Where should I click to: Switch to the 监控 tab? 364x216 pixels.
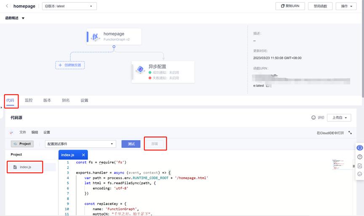pyautogui.click(x=29, y=100)
